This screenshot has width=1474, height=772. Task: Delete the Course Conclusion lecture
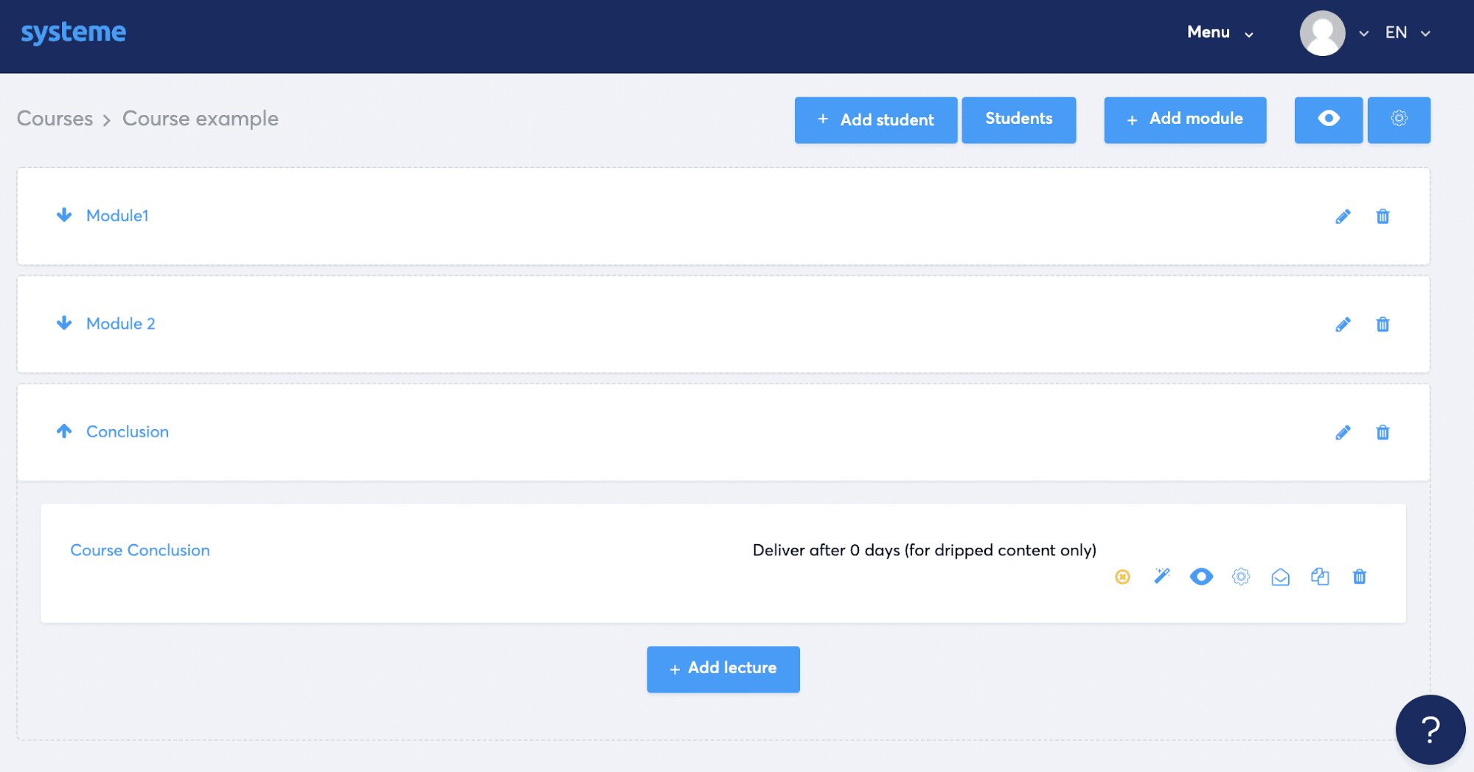pyautogui.click(x=1360, y=577)
